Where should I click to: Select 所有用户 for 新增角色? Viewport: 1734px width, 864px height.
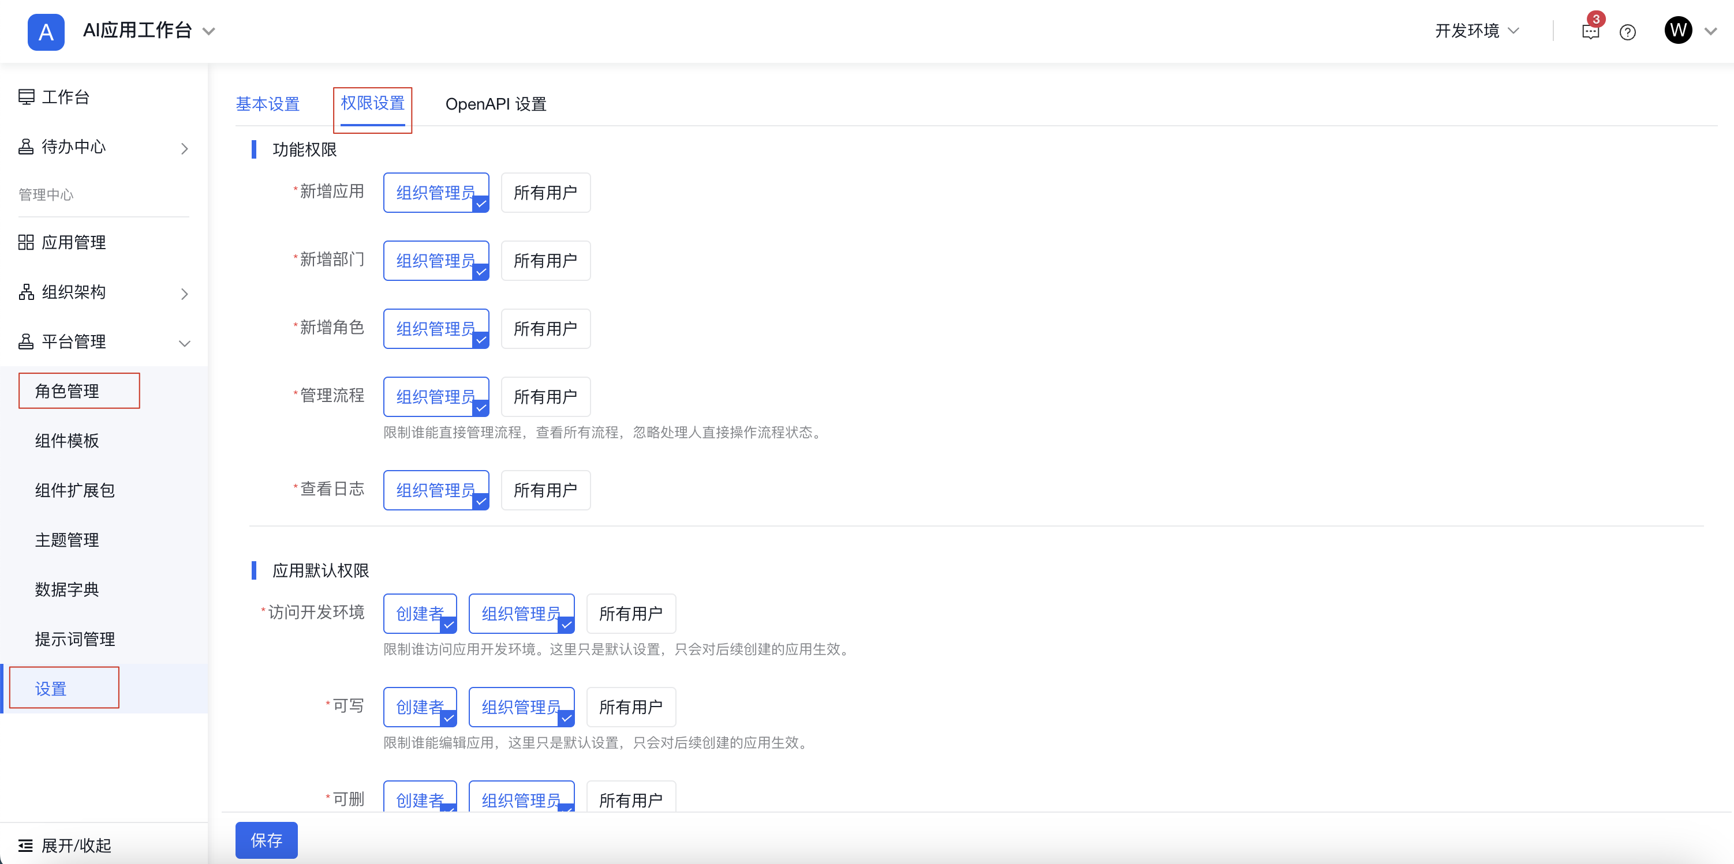546,329
